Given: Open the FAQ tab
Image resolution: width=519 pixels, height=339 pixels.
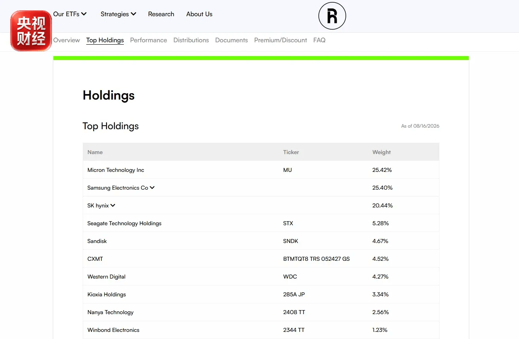Looking at the screenshot, I should (x=319, y=40).
